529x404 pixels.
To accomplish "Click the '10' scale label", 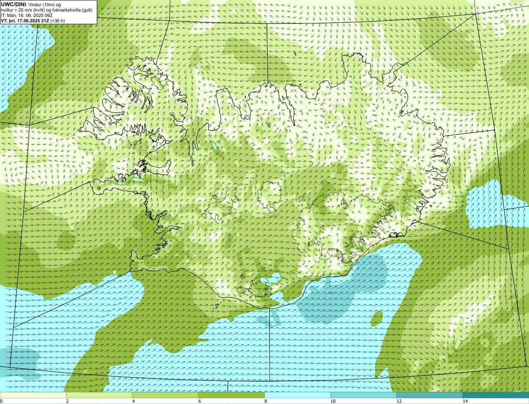I will click(332, 401).
